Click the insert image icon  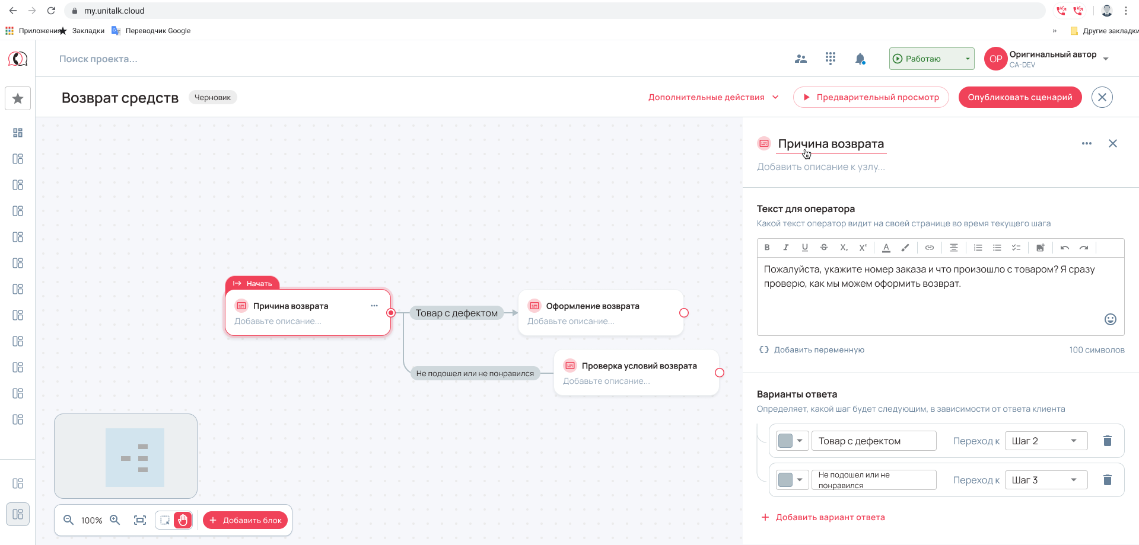1041,248
